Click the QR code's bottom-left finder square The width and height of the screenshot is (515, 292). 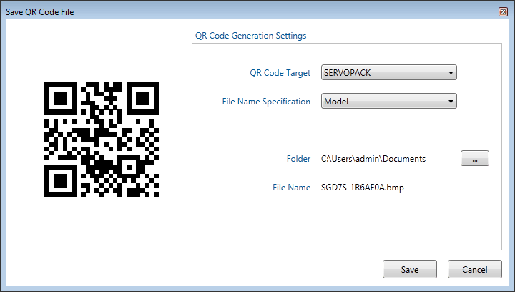[61, 180]
